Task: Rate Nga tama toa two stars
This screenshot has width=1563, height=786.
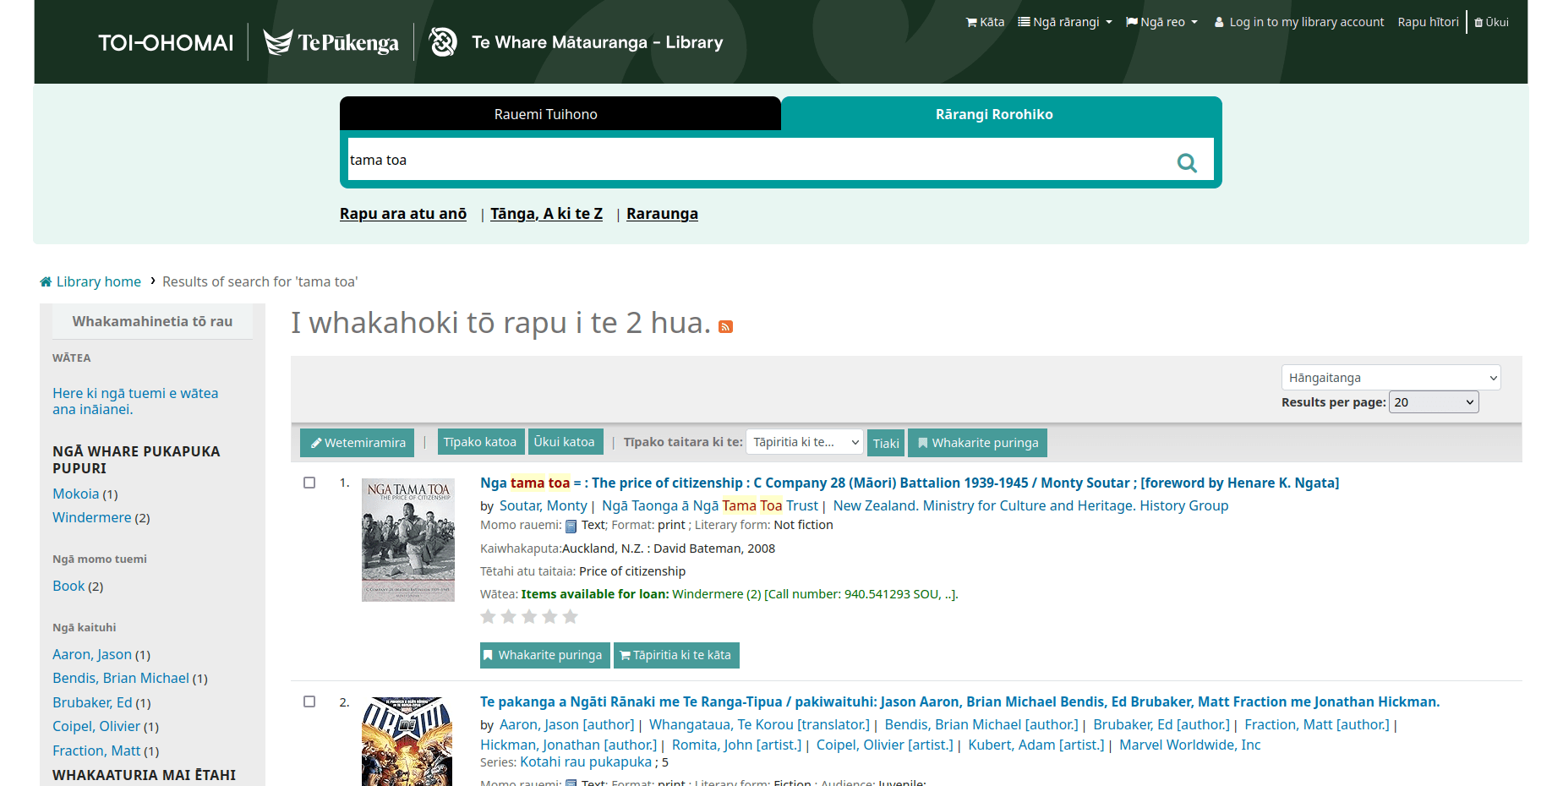Action: point(508,616)
